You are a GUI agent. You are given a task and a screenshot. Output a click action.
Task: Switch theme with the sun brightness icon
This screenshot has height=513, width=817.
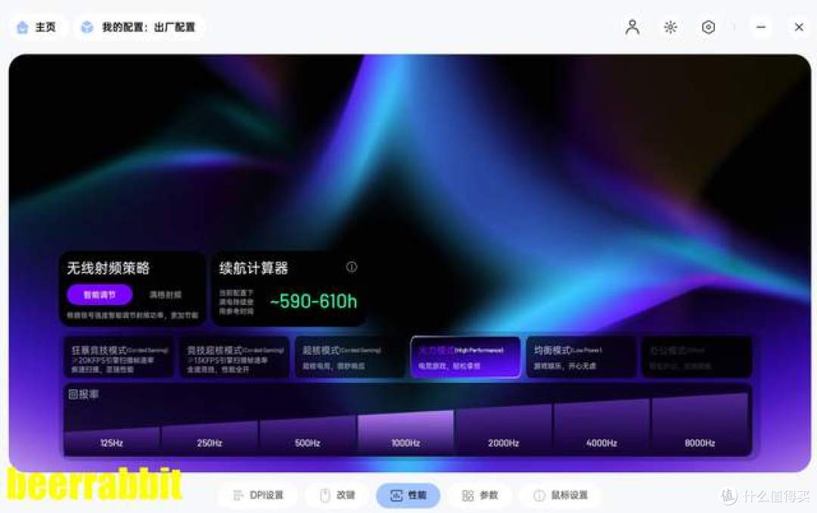pos(670,27)
